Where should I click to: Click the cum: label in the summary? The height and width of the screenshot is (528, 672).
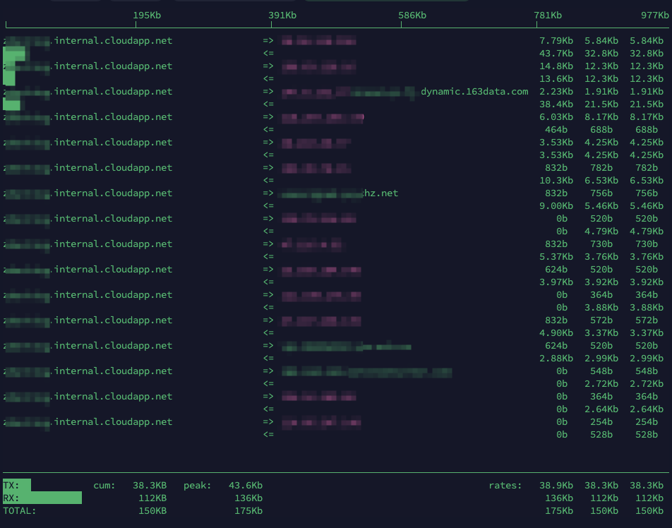tap(104, 486)
